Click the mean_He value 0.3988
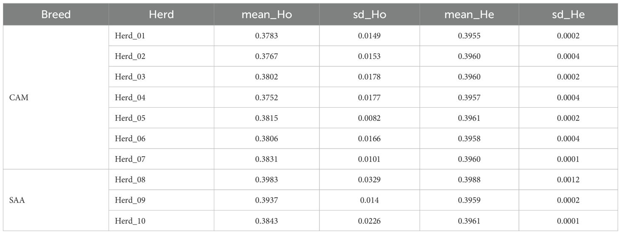The image size is (621, 234). click(469, 180)
